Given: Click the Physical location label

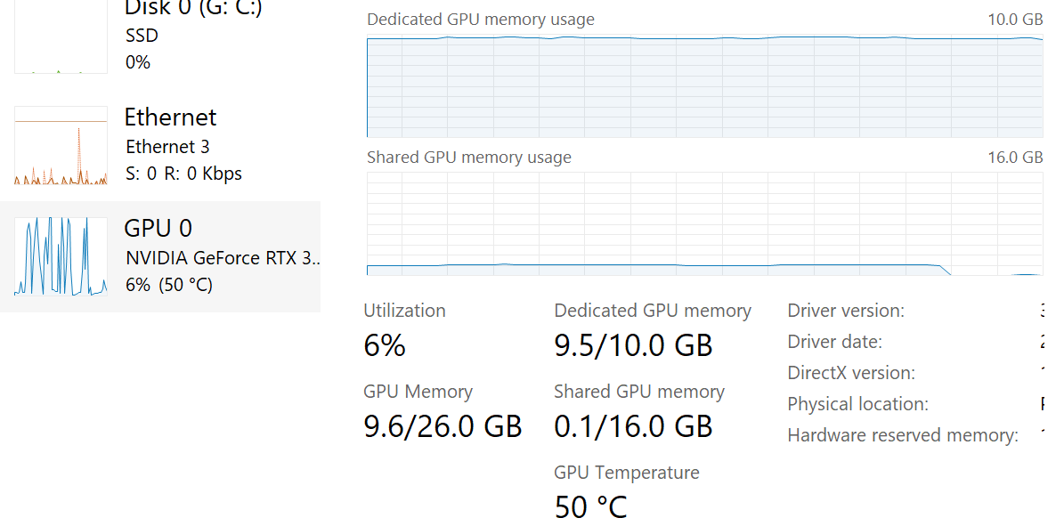Looking at the screenshot, I should (857, 403).
